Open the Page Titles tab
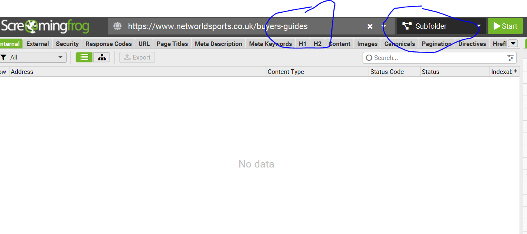The image size is (527, 234). click(172, 44)
